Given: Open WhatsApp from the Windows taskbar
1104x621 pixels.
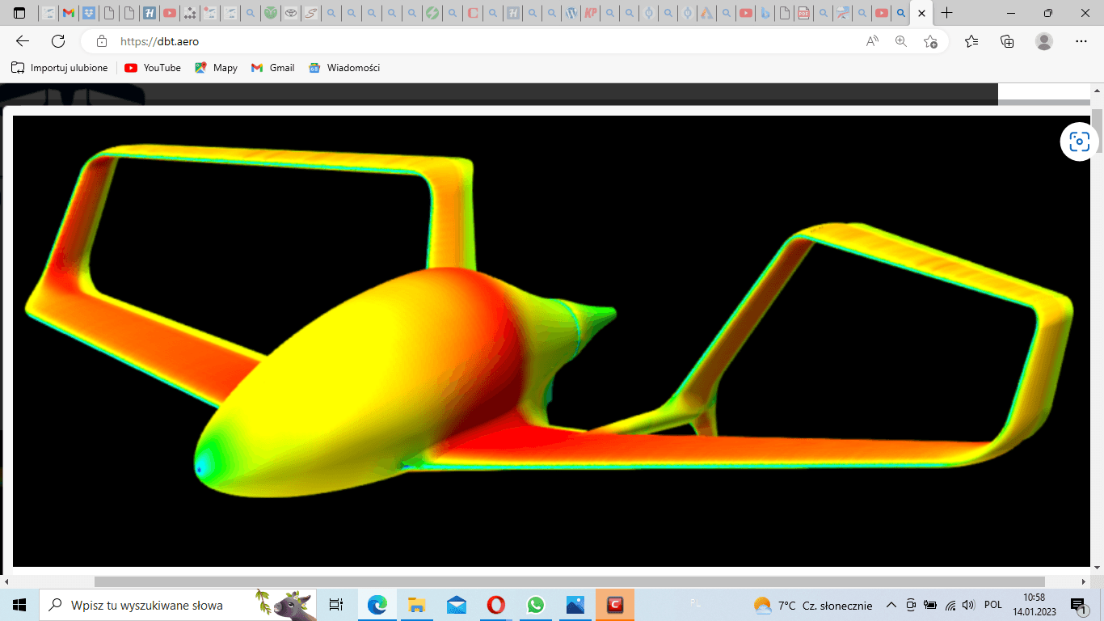Looking at the screenshot, I should tap(535, 605).
